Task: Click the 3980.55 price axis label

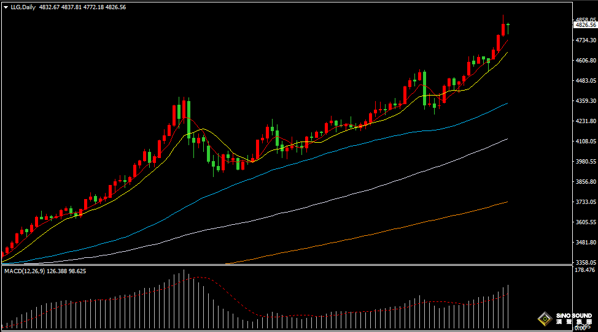Action: coord(586,161)
